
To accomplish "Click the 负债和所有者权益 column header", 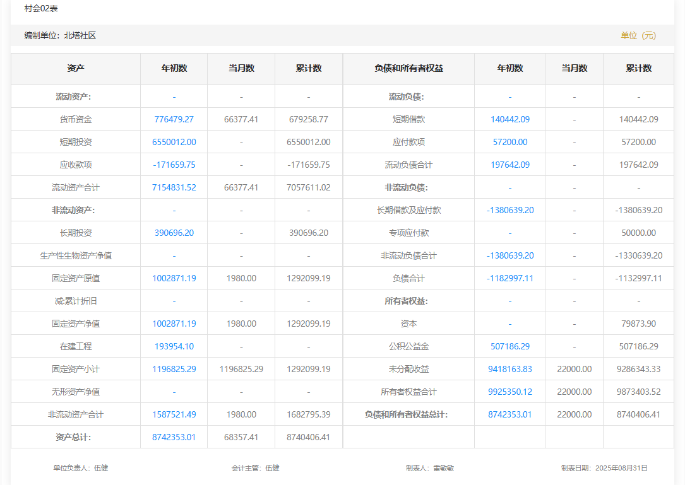I will (408, 68).
